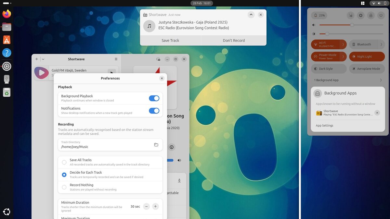Lock the screen using the padlock icon
The width and height of the screenshot is (390, 219).
click(x=370, y=15)
